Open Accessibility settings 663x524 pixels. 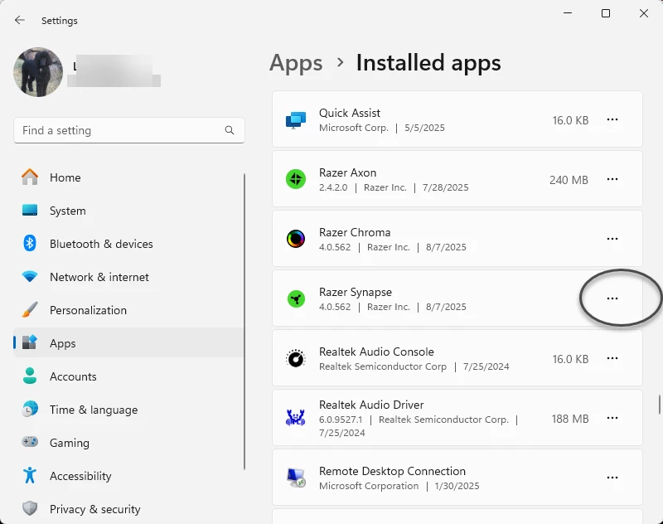128,476
